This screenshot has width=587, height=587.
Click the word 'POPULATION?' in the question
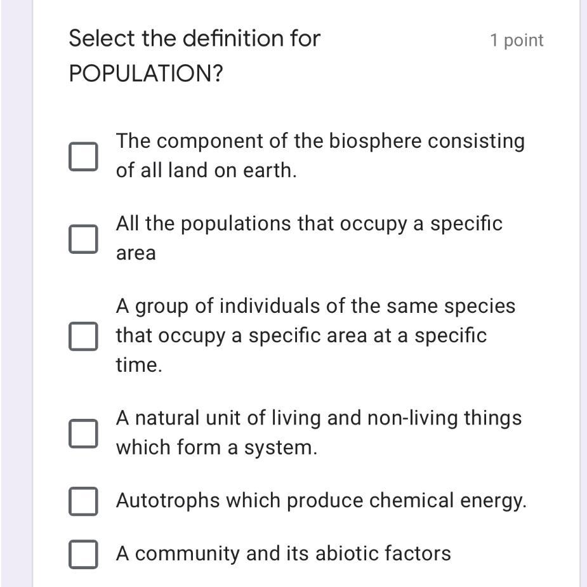pyautogui.click(x=146, y=74)
